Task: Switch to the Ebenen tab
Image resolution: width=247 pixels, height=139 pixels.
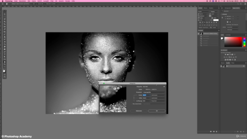Action: pos(223,63)
